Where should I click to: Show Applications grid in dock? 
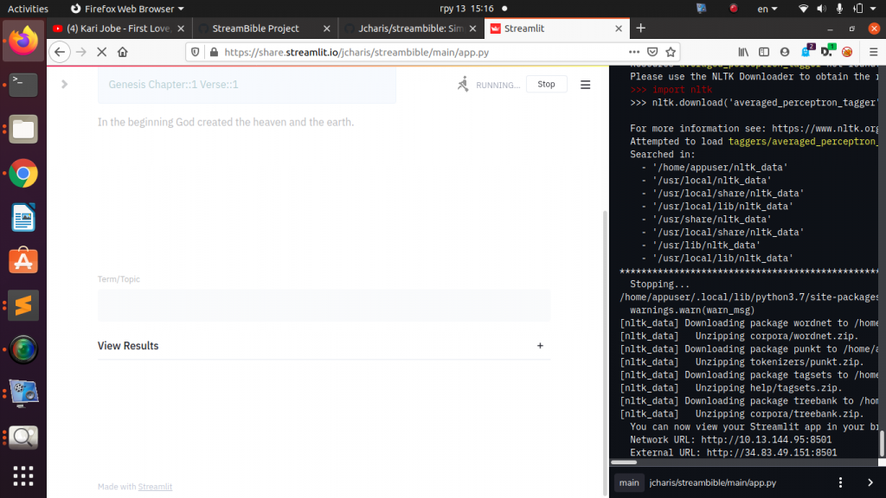(23, 476)
